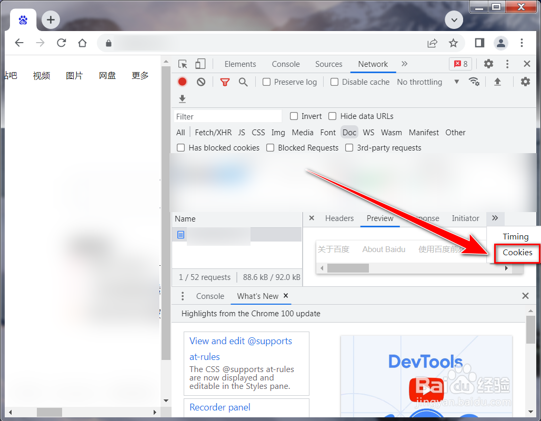The width and height of the screenshot is (541, 421).
Task: Open the Headers detail tab
Action: (x=339, y=218)
